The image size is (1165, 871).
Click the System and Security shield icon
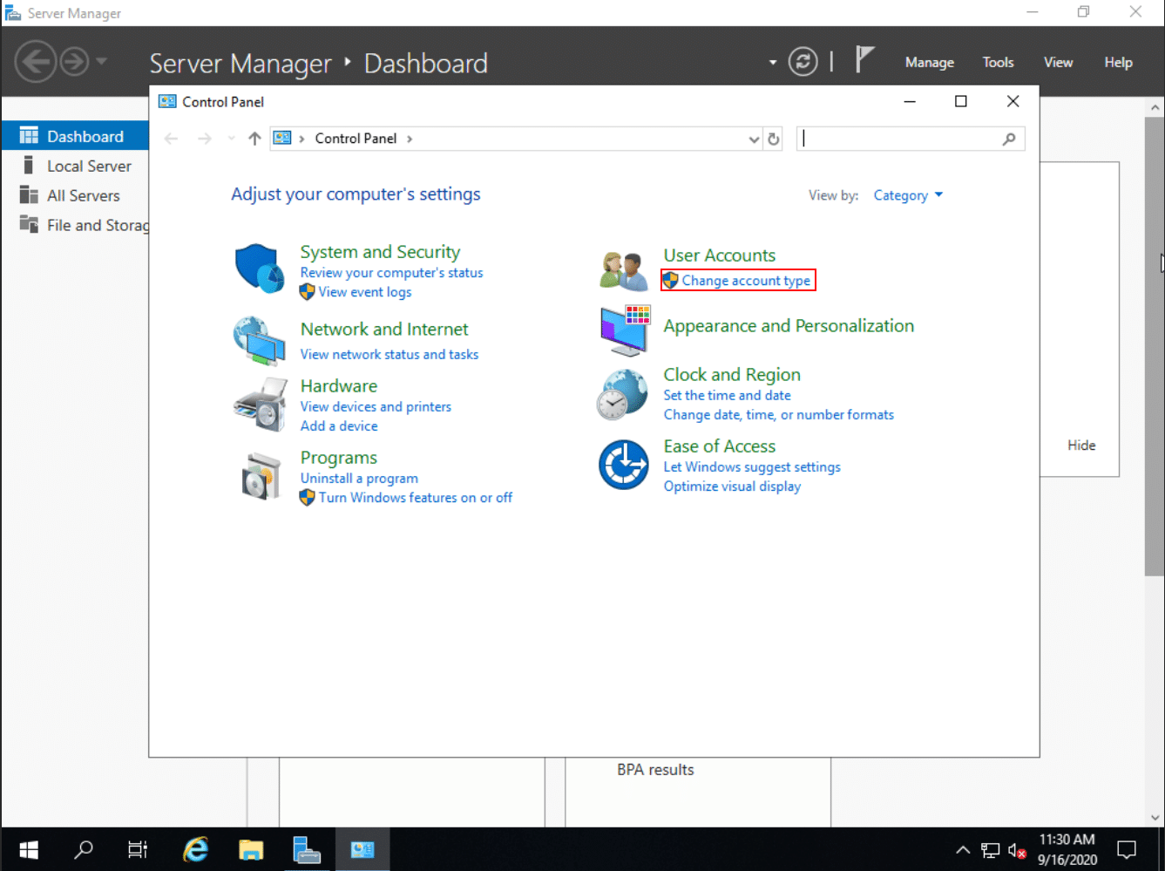260,269
